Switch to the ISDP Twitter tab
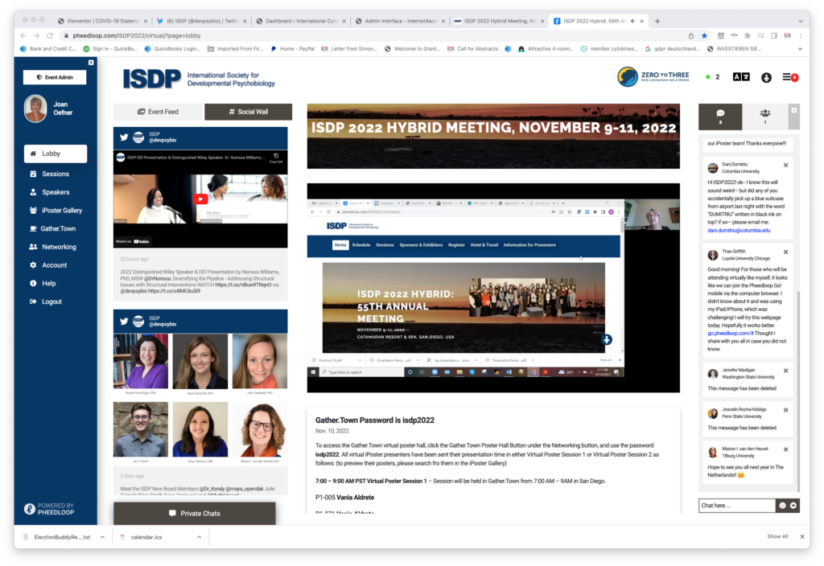The image size is (824, 566). point(201,21)
